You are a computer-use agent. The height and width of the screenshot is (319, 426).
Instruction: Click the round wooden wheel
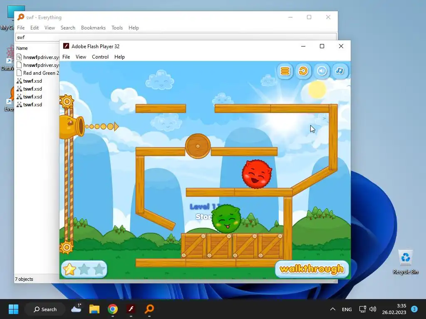pos(198,146)
